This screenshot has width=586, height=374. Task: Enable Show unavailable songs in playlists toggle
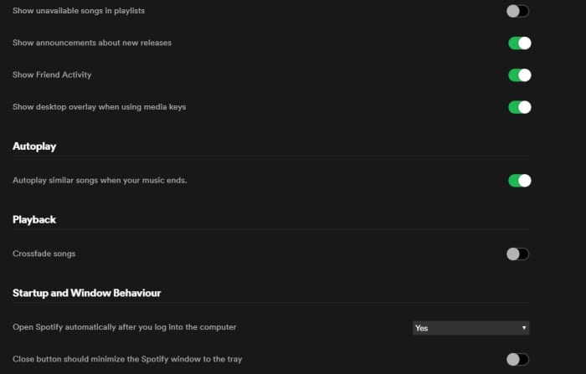pos(518,11)
